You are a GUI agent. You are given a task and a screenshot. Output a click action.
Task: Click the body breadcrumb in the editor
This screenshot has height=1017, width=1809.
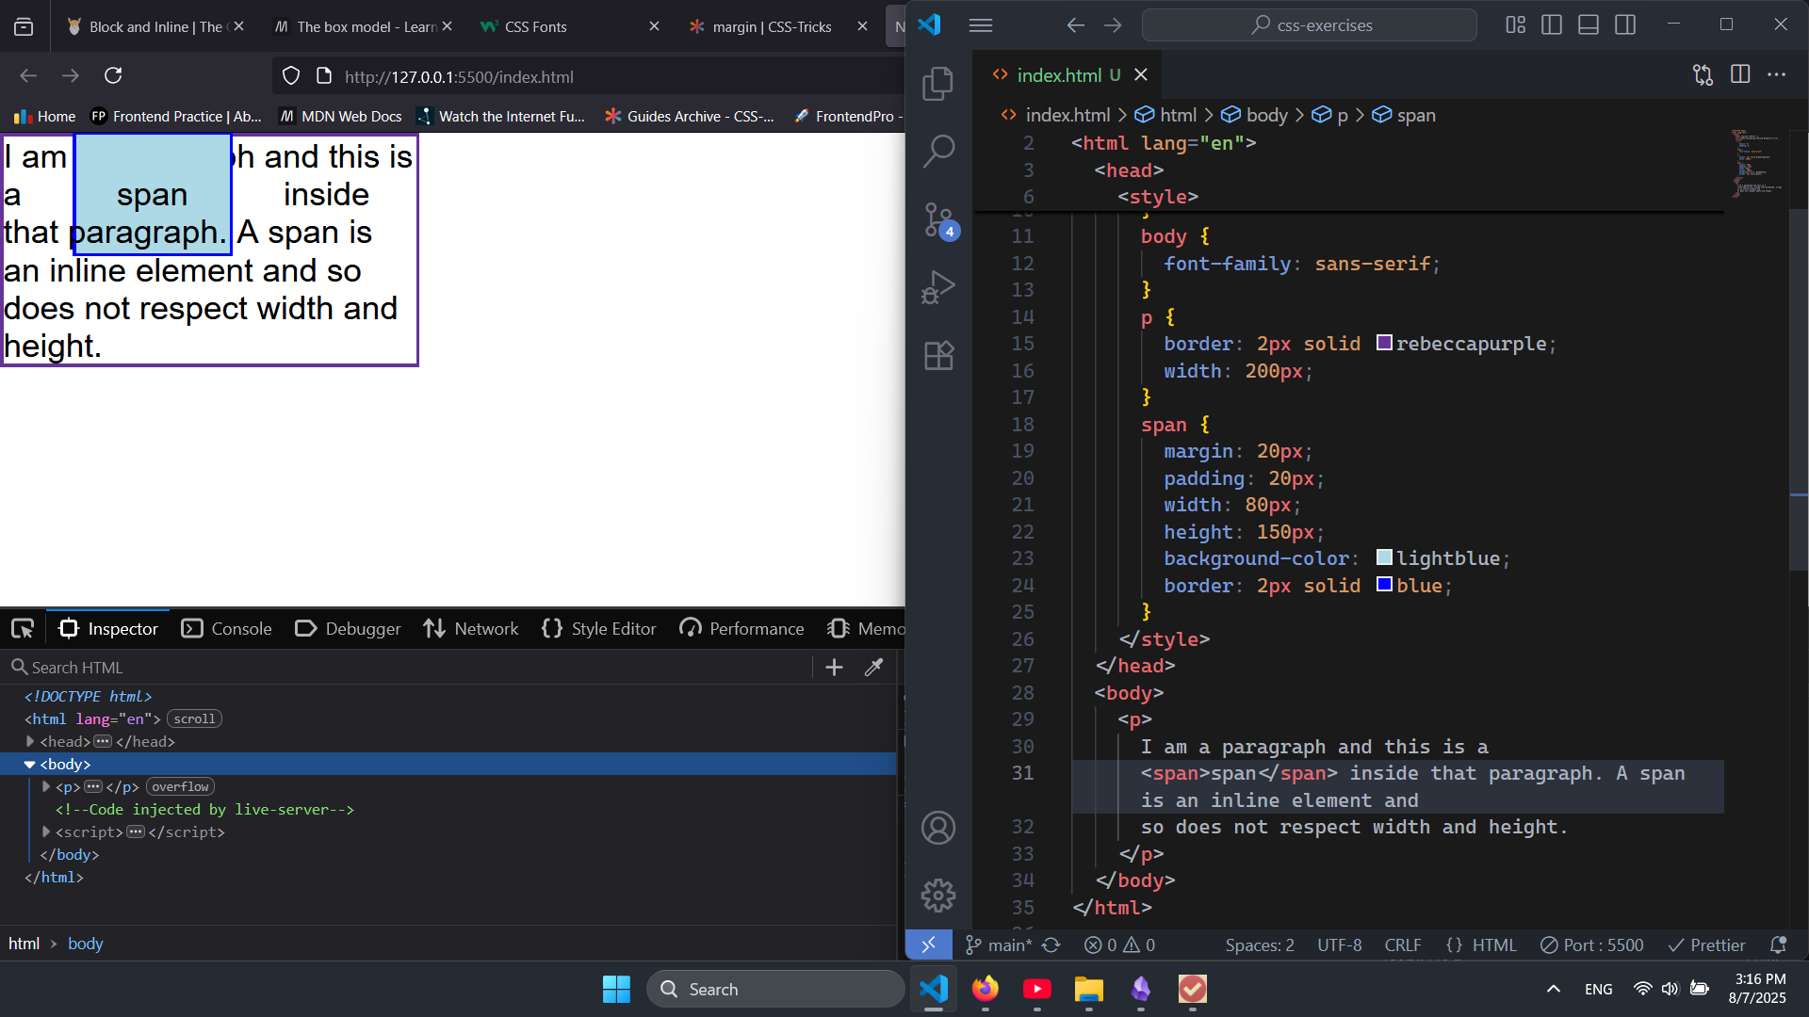[x=1255, y=115]
